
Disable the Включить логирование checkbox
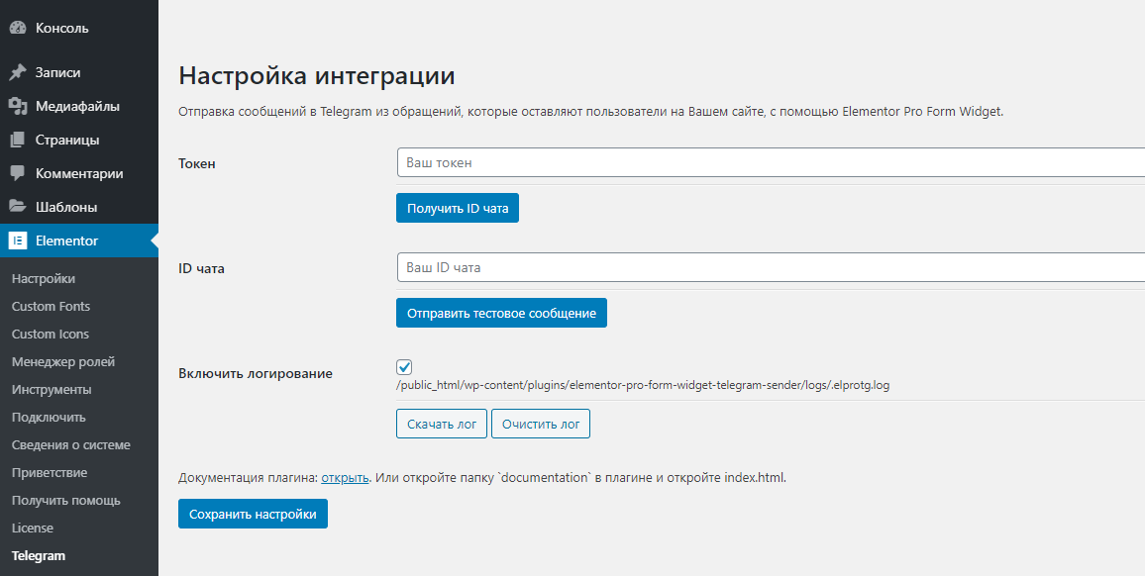pos(404,367)
